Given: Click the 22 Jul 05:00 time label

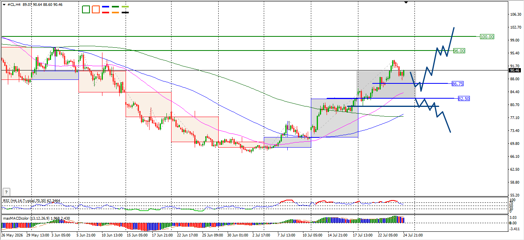Looking at the screenshot, I should [388, 235].
